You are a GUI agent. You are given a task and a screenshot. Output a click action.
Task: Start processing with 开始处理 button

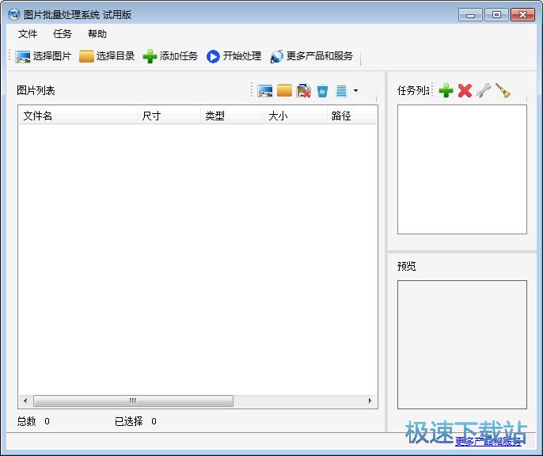point(234,56)
